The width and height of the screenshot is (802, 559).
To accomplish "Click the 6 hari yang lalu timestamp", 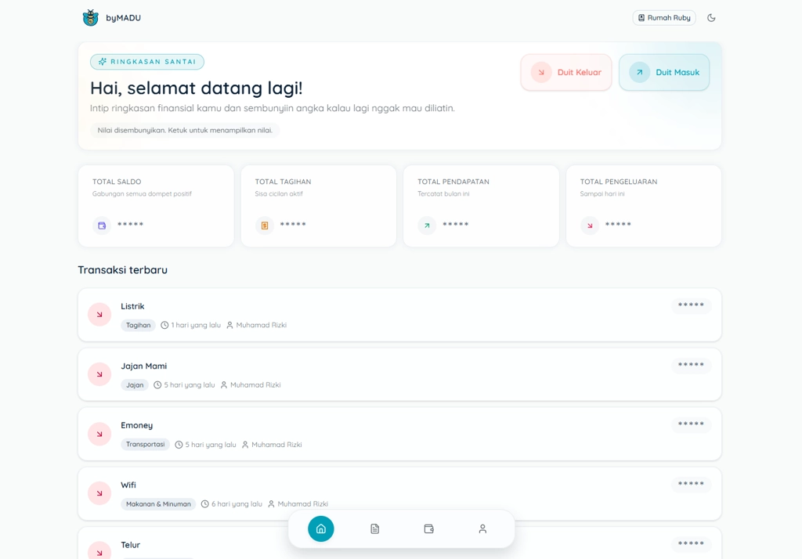I will click(237, 504).
